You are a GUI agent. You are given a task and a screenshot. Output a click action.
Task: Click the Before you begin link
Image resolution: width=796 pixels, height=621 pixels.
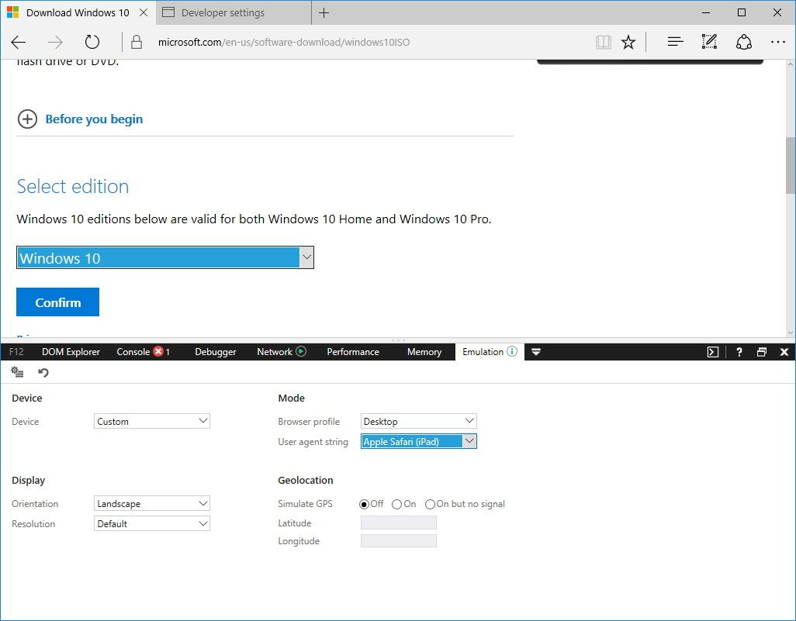[x=94, y=119]
